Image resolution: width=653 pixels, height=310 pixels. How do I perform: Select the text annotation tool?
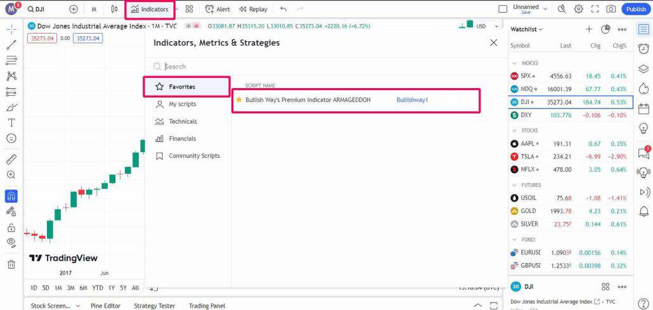coord(11,123)
